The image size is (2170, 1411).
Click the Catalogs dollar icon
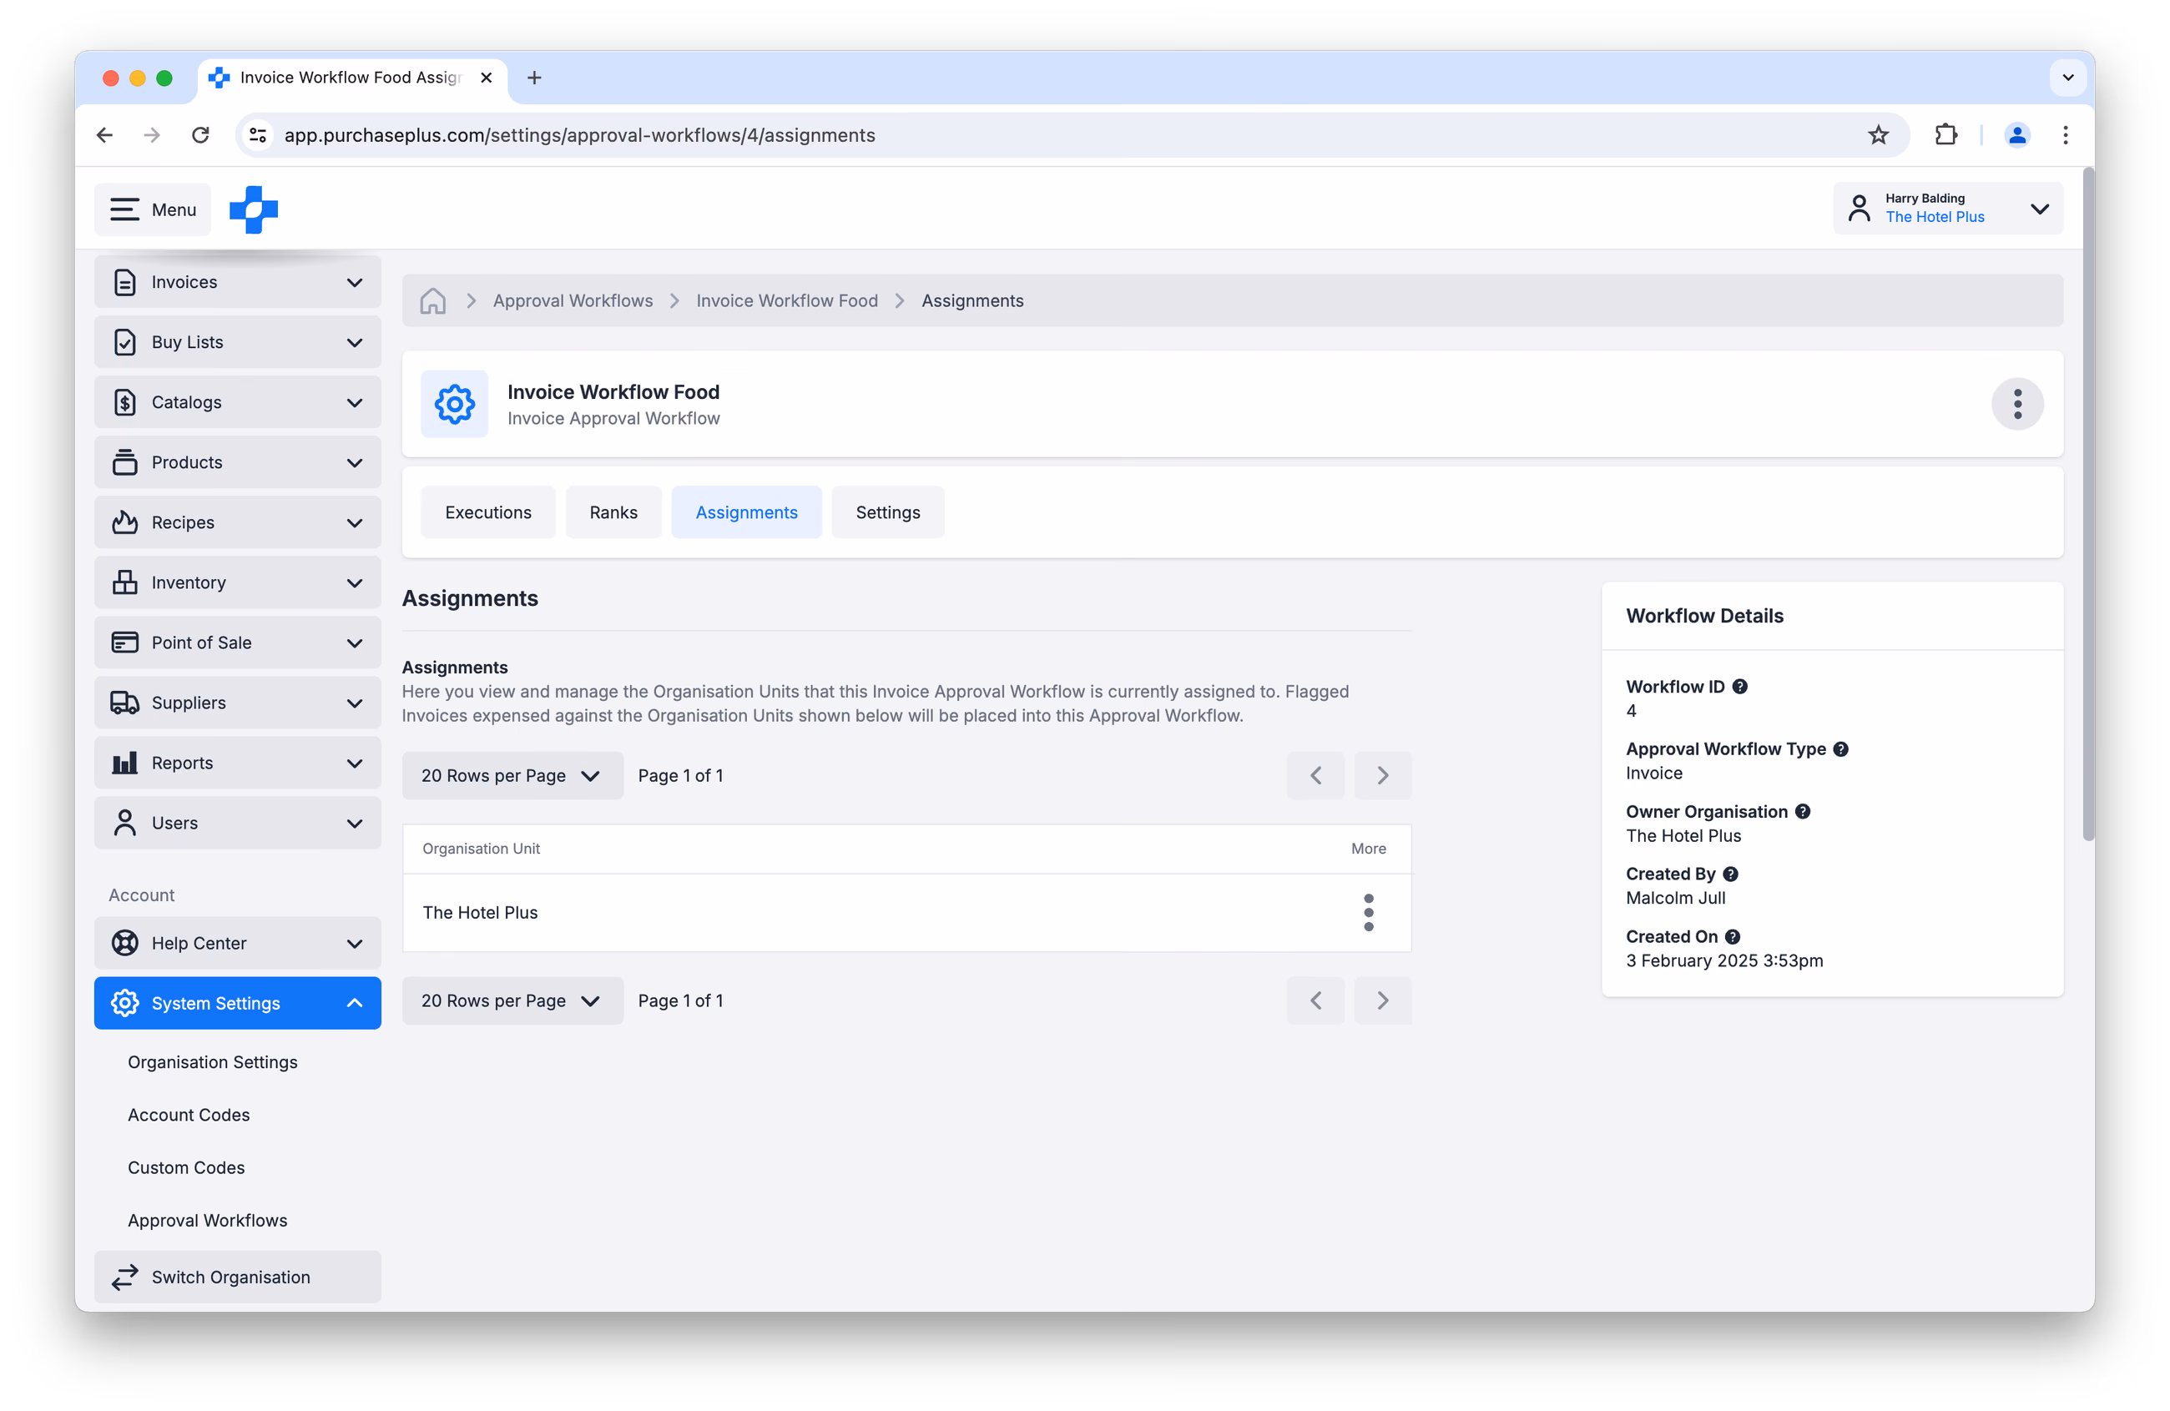pyautogui.click(x=125, y=403)
